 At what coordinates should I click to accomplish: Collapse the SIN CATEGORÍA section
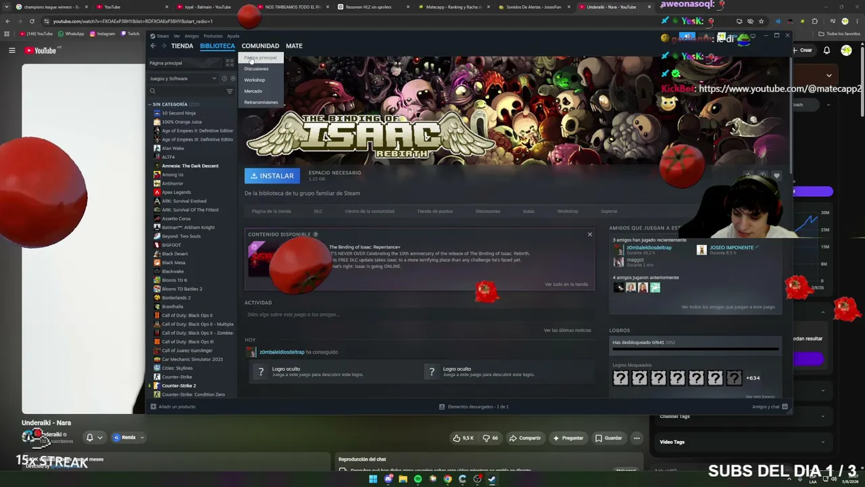(x=149, y=104)
